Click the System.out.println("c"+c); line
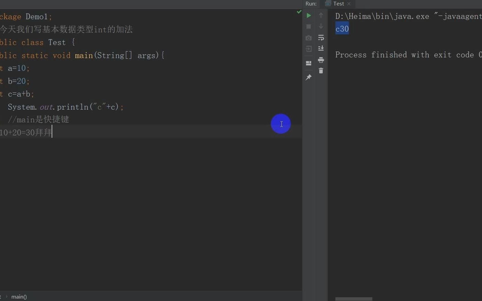This screenshot has width=482, height=301. coord(66,107)
